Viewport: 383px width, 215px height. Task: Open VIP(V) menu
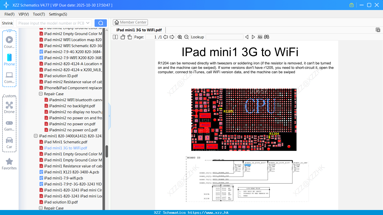pos(24,14)
